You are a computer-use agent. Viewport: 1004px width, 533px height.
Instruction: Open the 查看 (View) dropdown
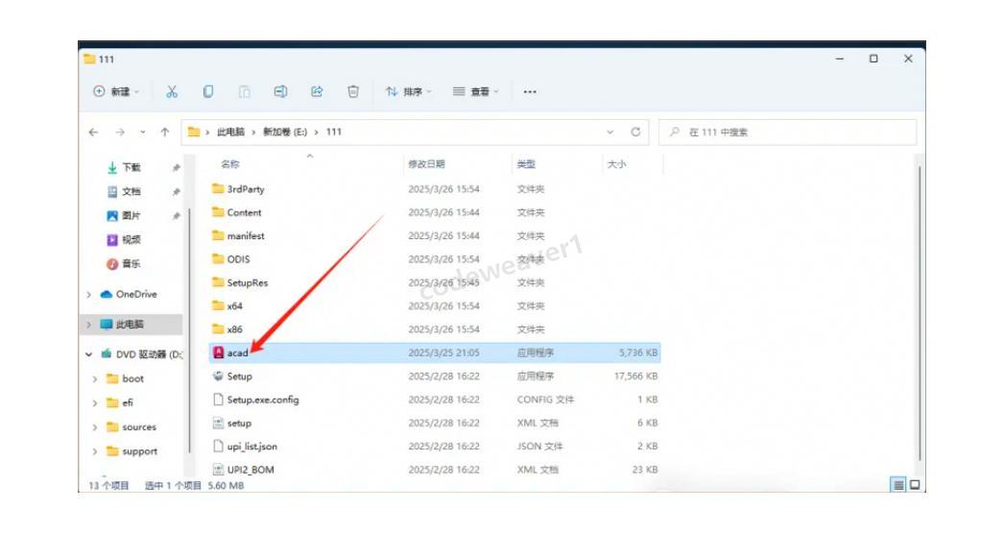point(476,91)
